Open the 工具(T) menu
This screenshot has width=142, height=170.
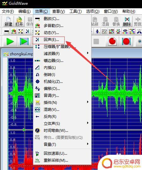click(x=75, y=11)
